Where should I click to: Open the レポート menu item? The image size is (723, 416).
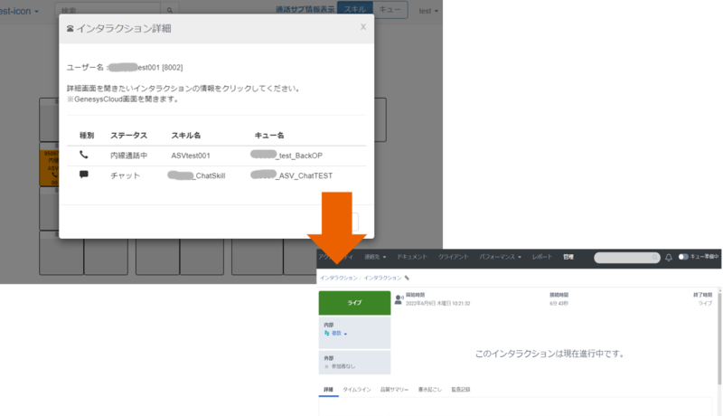tap(541, 257)
